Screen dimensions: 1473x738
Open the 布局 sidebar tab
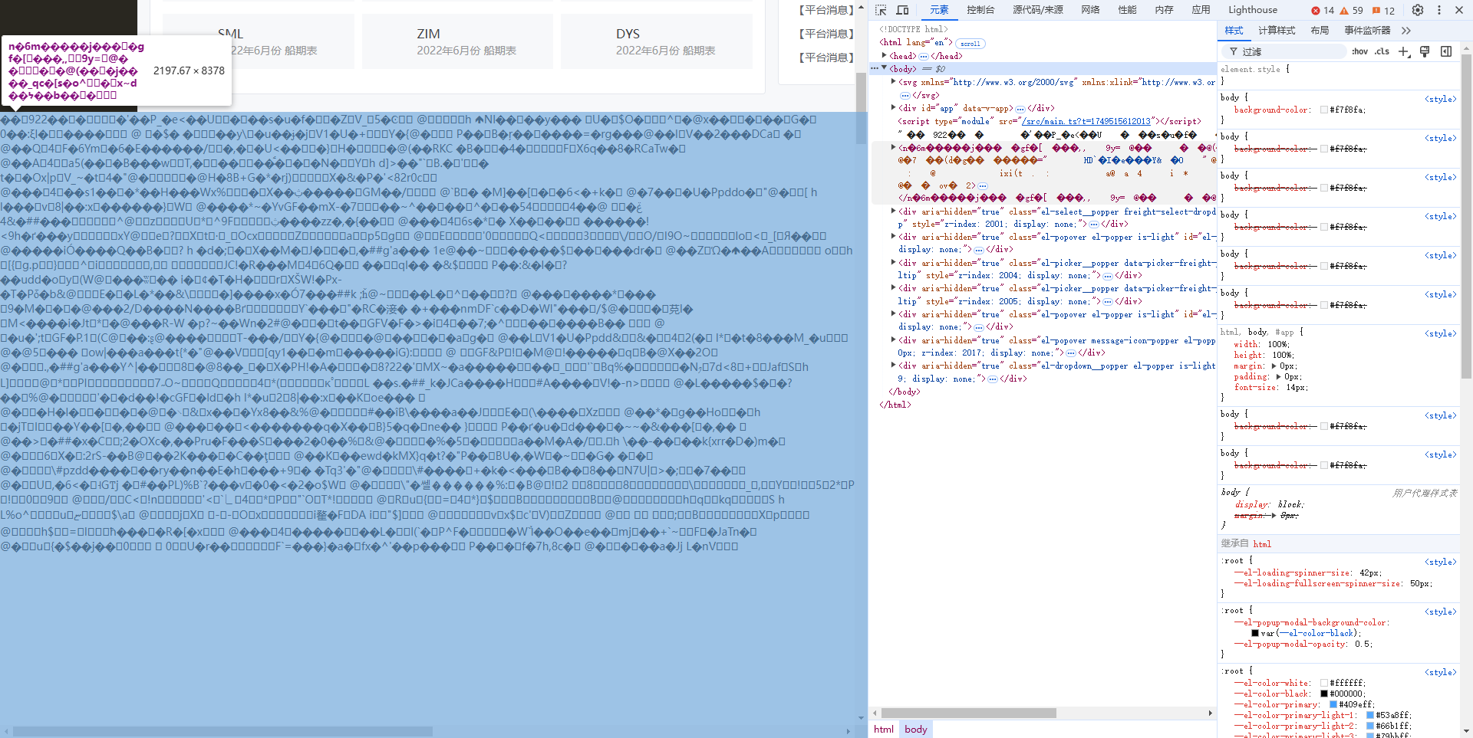[x=1320, y=31]
